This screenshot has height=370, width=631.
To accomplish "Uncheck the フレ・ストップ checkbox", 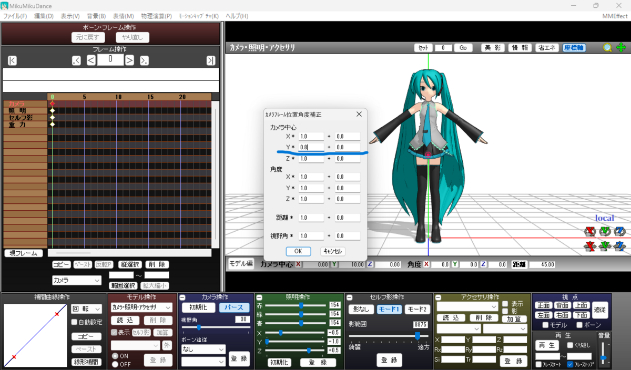I will [x=570, y=364].
